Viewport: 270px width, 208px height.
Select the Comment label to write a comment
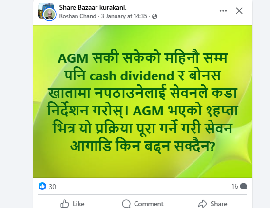149,204
